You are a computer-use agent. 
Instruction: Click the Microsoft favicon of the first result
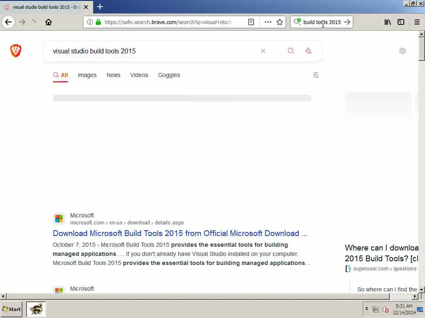click(x=59, y=219)
